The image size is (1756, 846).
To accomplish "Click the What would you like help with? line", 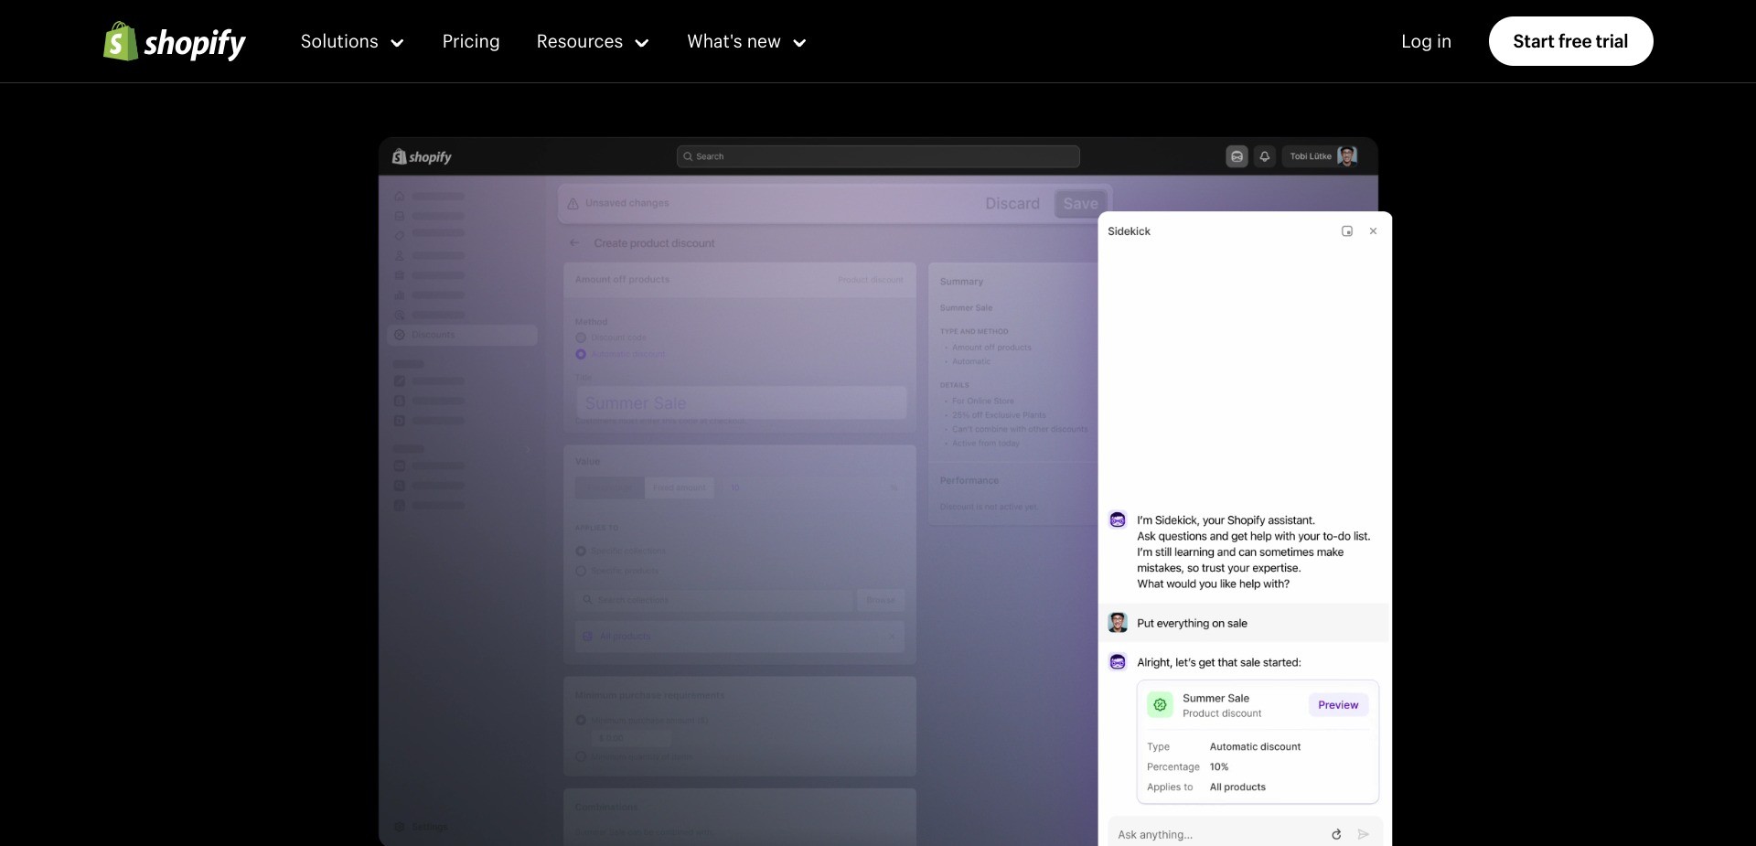I will click(1213, 584).
